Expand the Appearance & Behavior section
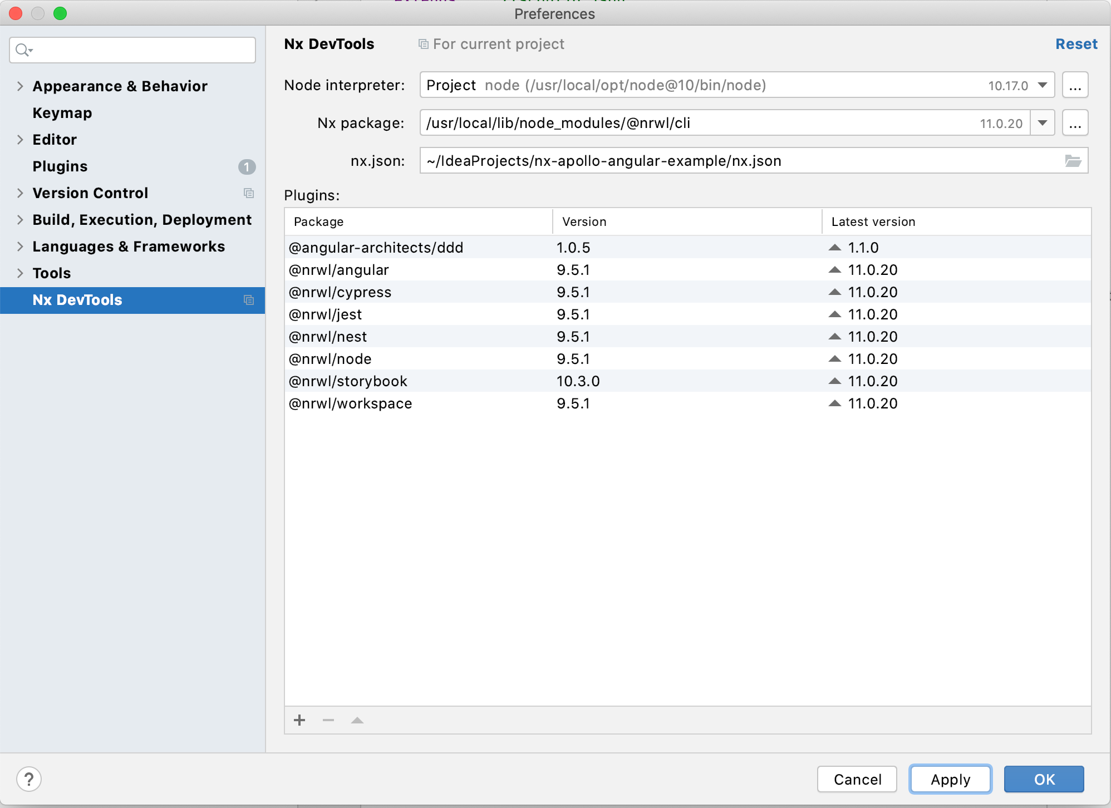Screen dimensions: 1111x808 click(x=20, y=86)
